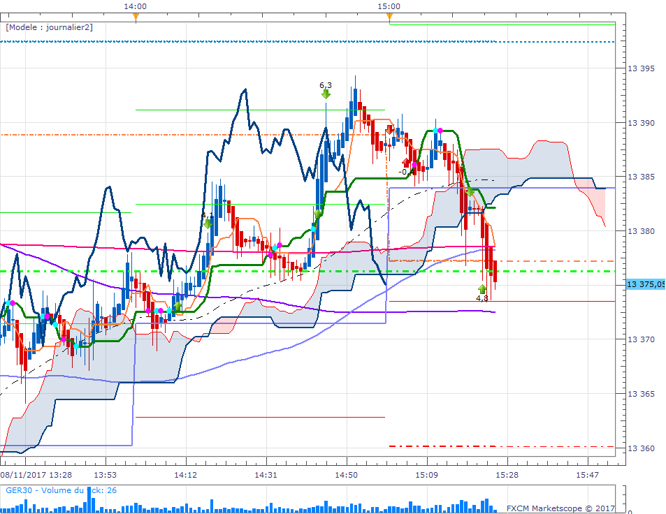Screen dimensions: 666x514
Task: Click the 13 390 price axis label
Action: pyautogui.click(x=641, y=123)
